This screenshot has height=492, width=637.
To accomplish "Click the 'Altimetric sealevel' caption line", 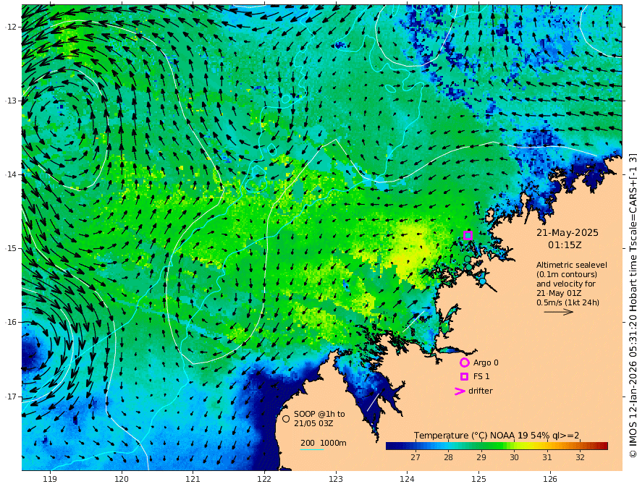I will point(572,265).
